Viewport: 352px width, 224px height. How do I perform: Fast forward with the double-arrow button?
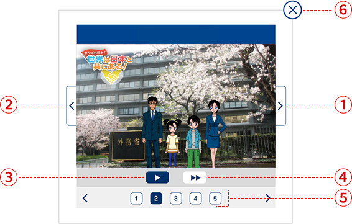click(195, 177)
